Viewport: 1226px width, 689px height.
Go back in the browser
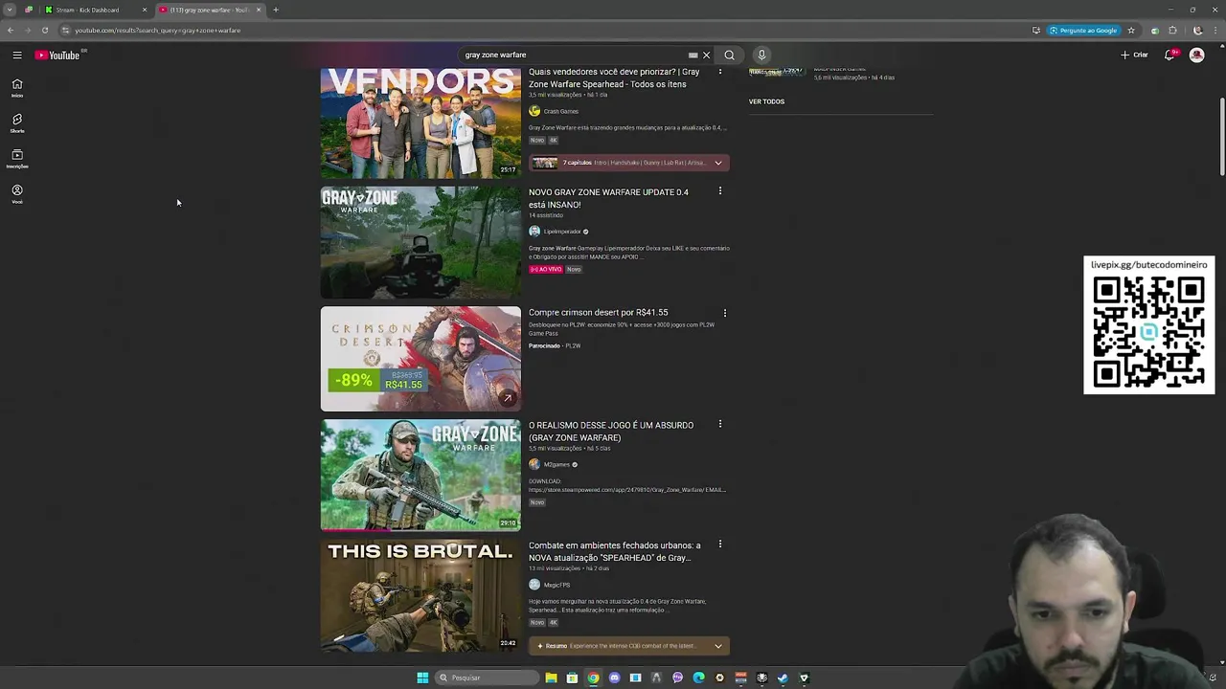(x=11, y=31)
